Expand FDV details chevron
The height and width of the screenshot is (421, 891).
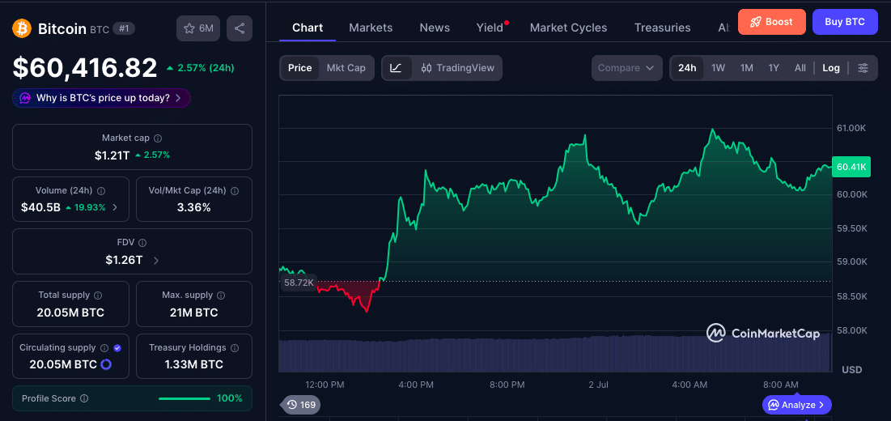[156, 260]
